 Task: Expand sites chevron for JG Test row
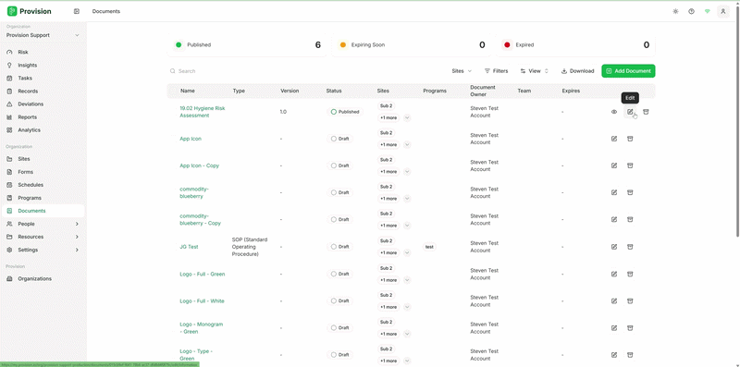click(x=407, y=253)
